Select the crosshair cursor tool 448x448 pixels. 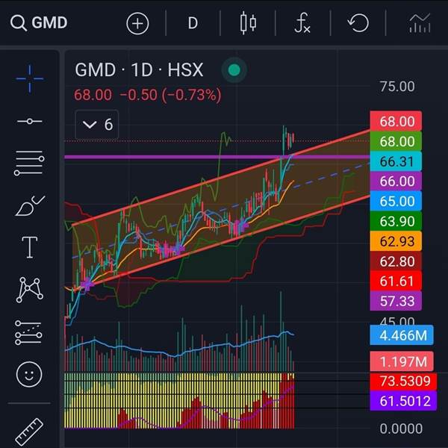(30, 79)
